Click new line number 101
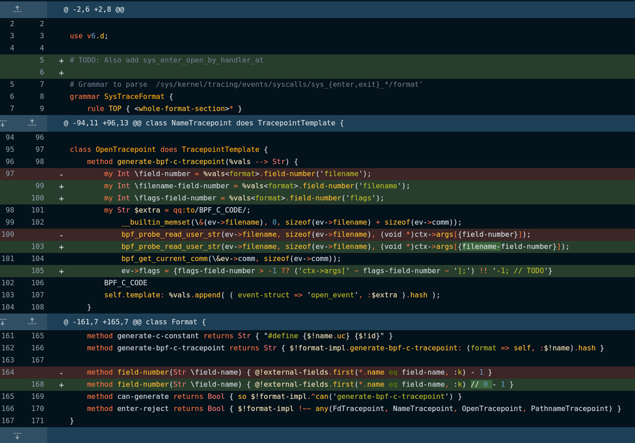The image size is (635, 443). pos(37,210)
